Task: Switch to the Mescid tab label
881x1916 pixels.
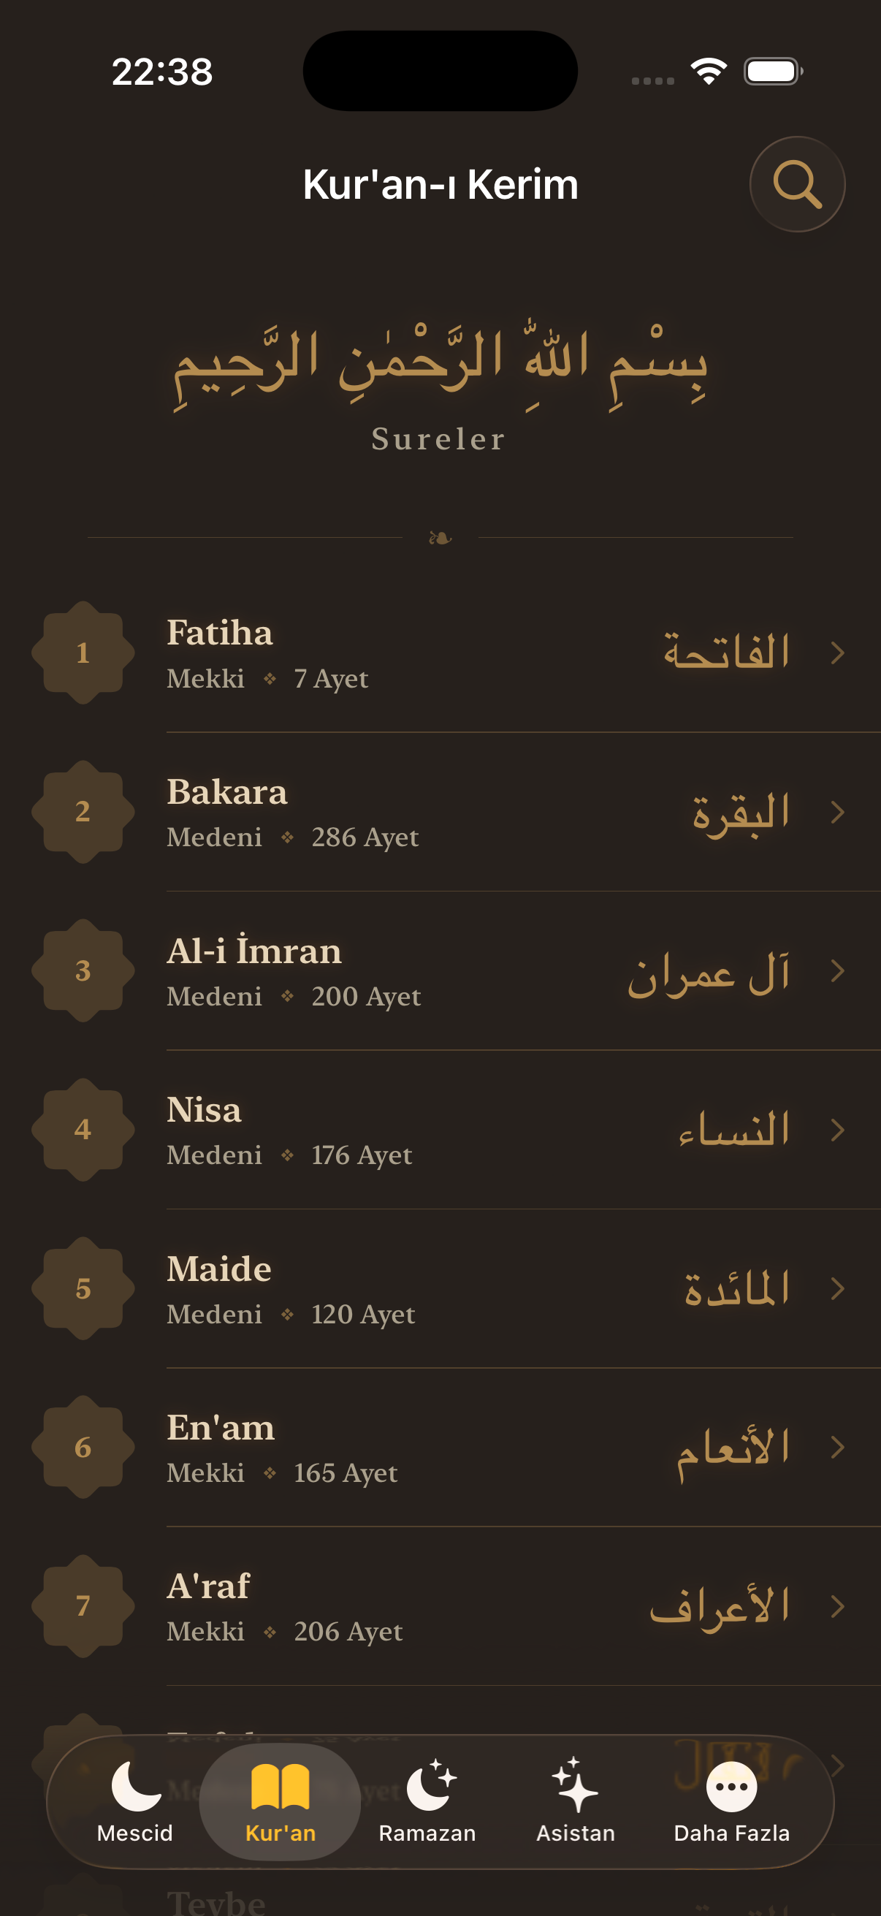Action: coord(135,1833)
